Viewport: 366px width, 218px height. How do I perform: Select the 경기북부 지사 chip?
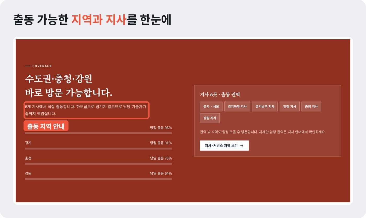point(237,107)
